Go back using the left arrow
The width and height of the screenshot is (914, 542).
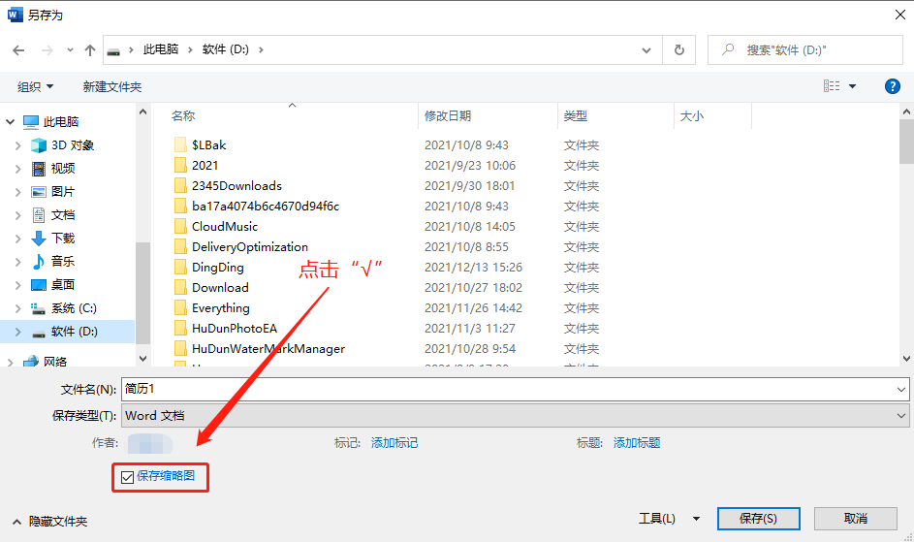[x=18, y=50]
